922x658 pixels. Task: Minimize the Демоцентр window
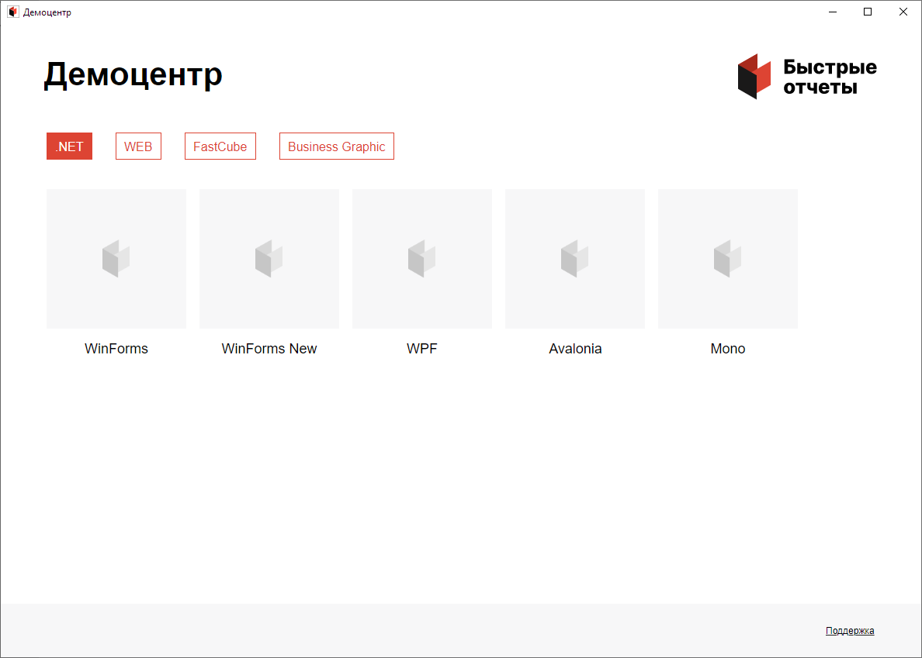pyautogui.click(x=832, y=12)
